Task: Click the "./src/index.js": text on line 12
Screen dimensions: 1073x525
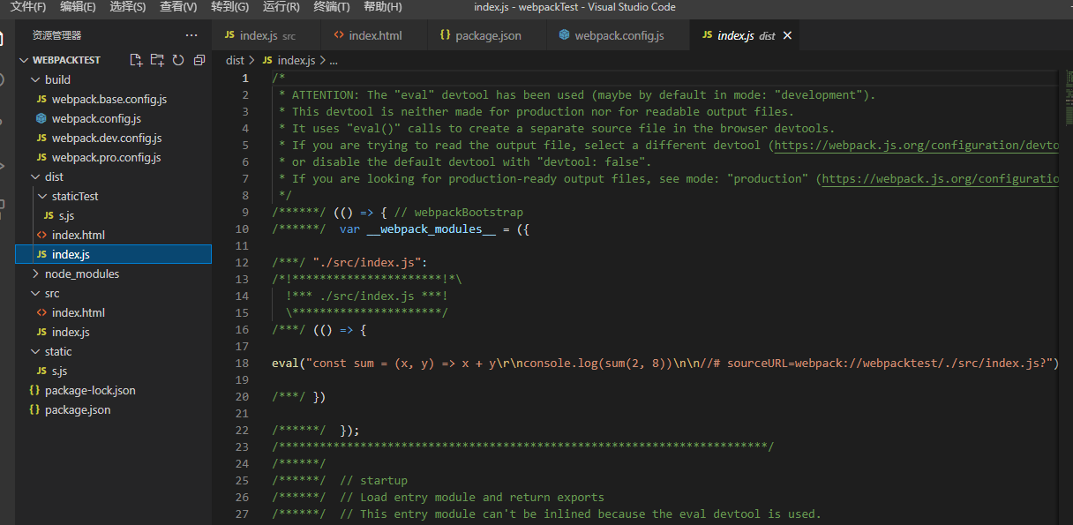Action: pyautogui.click(x=370, y=262)
